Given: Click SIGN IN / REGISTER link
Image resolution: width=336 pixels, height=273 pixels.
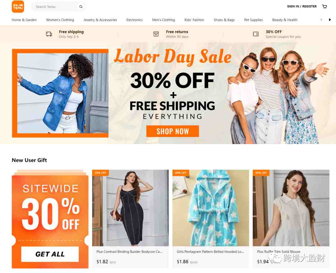Looking at the screenshot, I should 302,7.
